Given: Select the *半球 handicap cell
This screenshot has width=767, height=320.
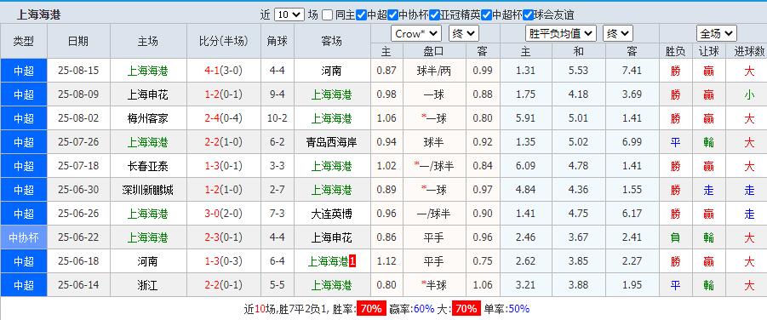Looking at the screenshot, I should tap(434, 285).
